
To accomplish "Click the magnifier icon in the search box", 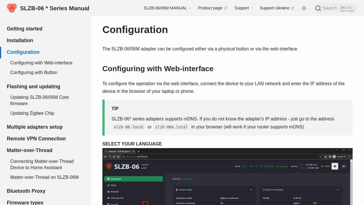I will click(x=318, y=8).
